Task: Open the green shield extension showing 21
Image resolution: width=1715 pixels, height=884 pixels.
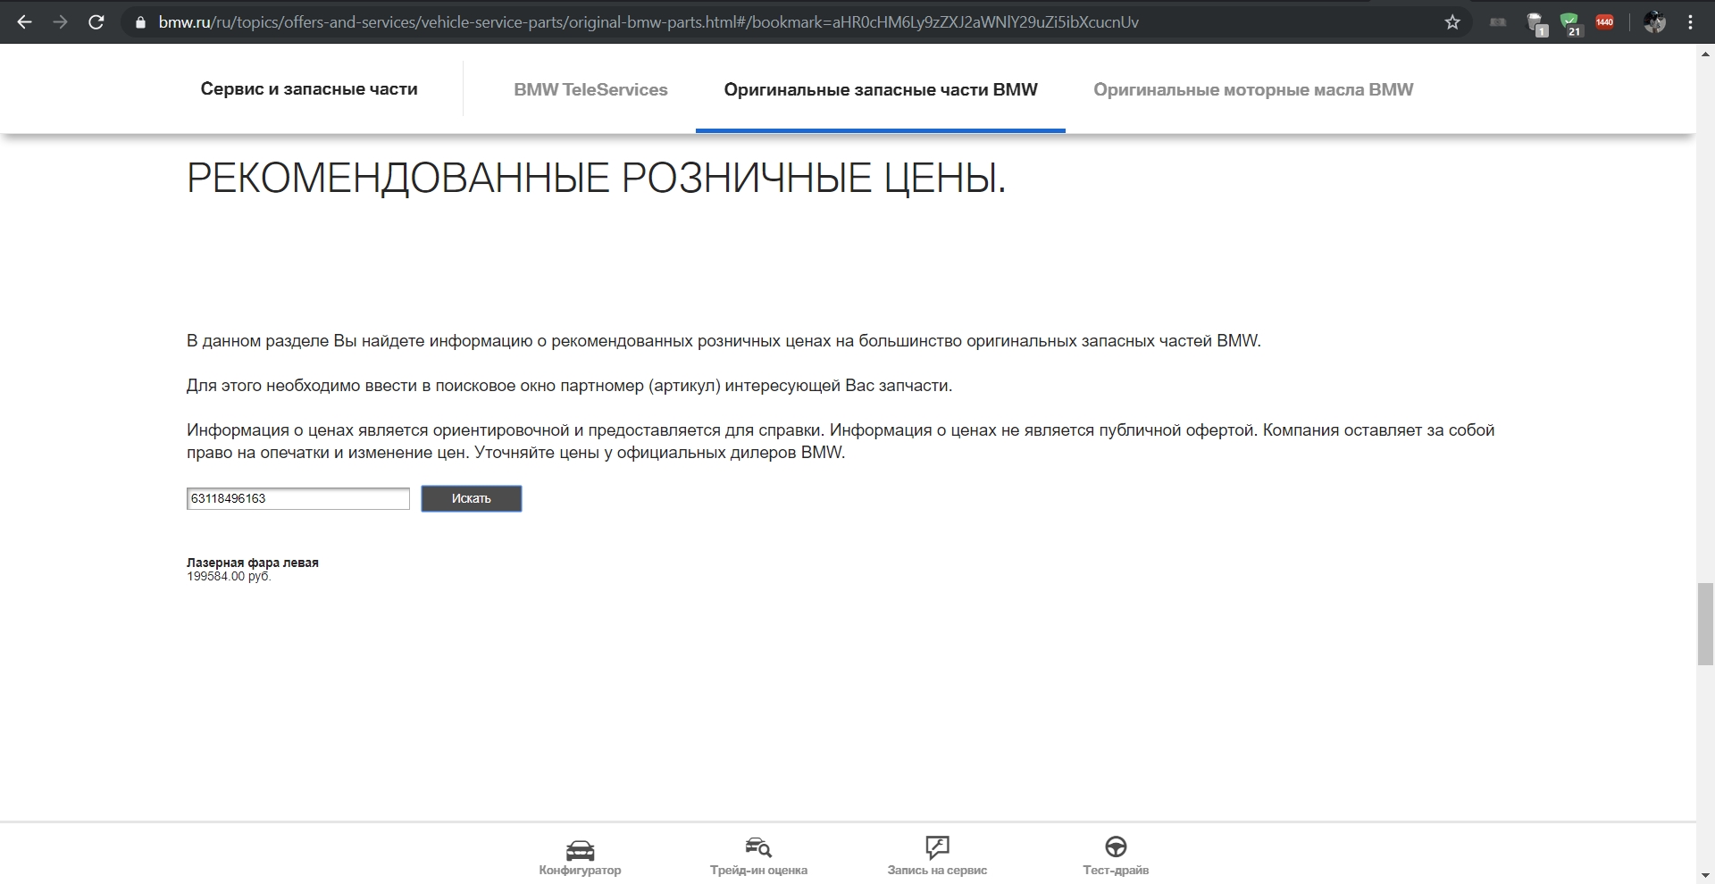Action: (x=1570, y=24)
